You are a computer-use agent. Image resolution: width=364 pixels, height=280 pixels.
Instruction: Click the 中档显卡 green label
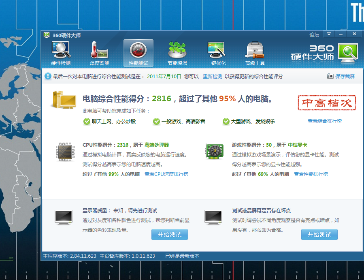[297, 145]
